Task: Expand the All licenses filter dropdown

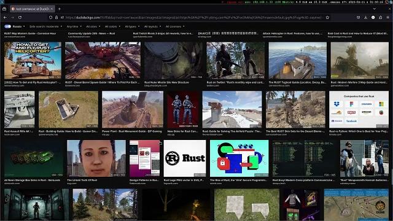Action: tap(175, 26)
